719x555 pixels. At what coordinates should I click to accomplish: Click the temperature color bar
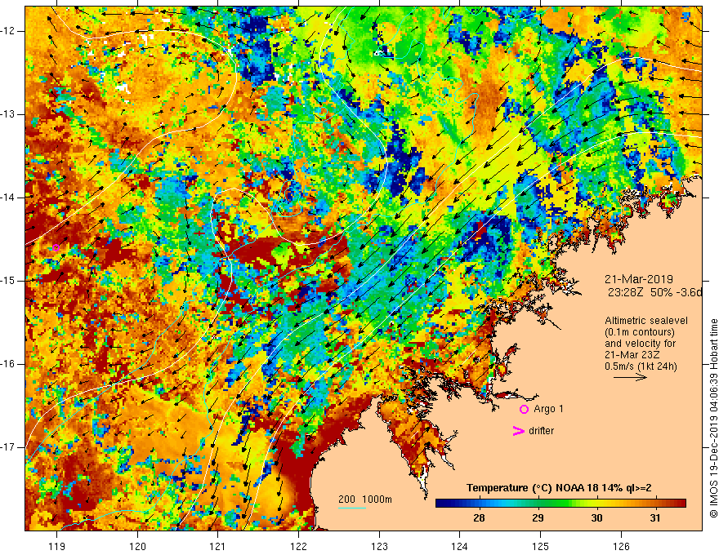[560, 504]
